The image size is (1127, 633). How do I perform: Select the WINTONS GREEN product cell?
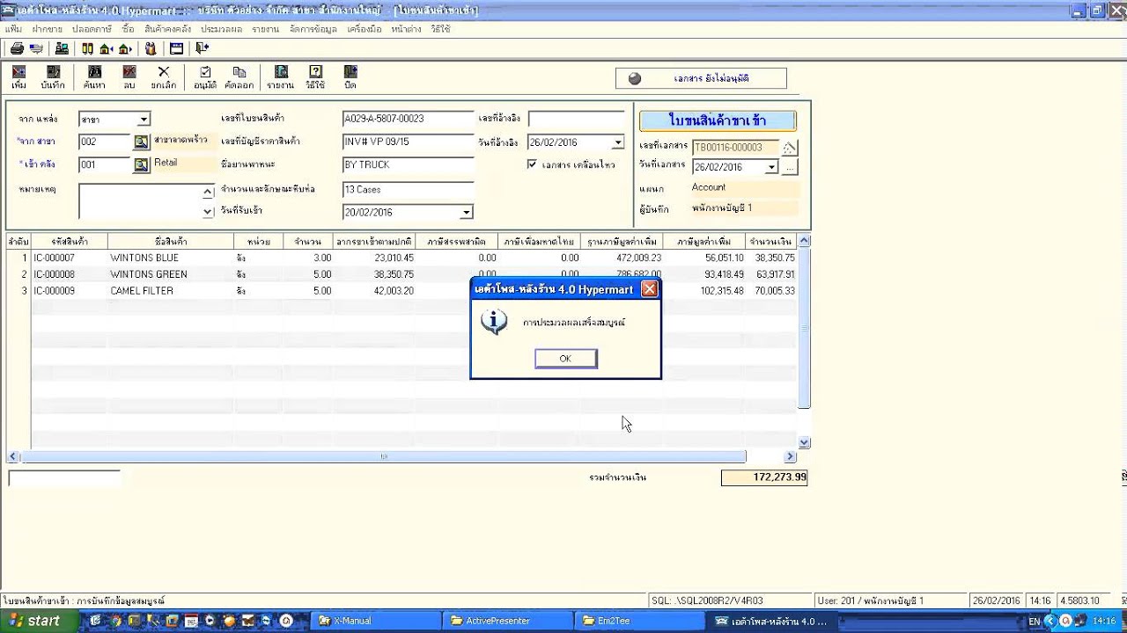170,274
